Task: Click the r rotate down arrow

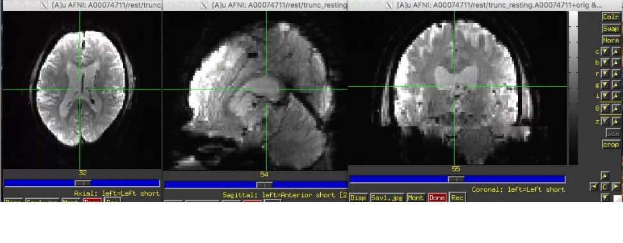Action: pos(604,74)
